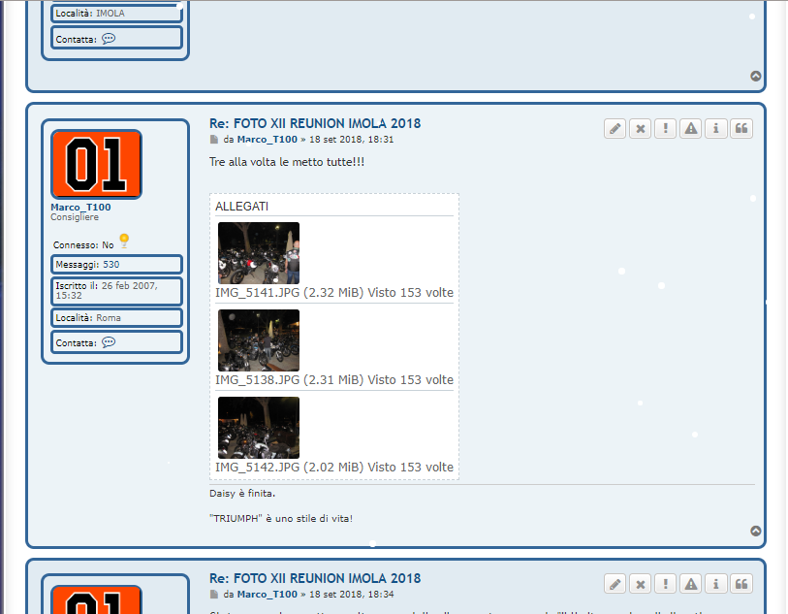Image resolution: width=788 pixels, height=614 pixels.
Task: Click the IMG_5142.JPG caption text
Action: [x=334, y=468]
